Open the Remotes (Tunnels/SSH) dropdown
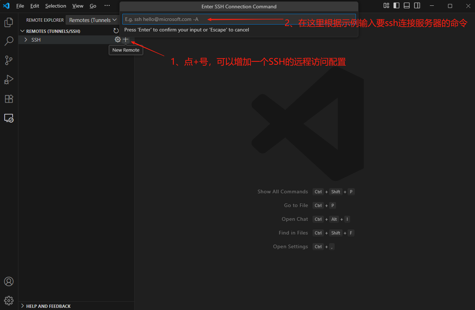 pyautogui.click(x=93, y=20)
